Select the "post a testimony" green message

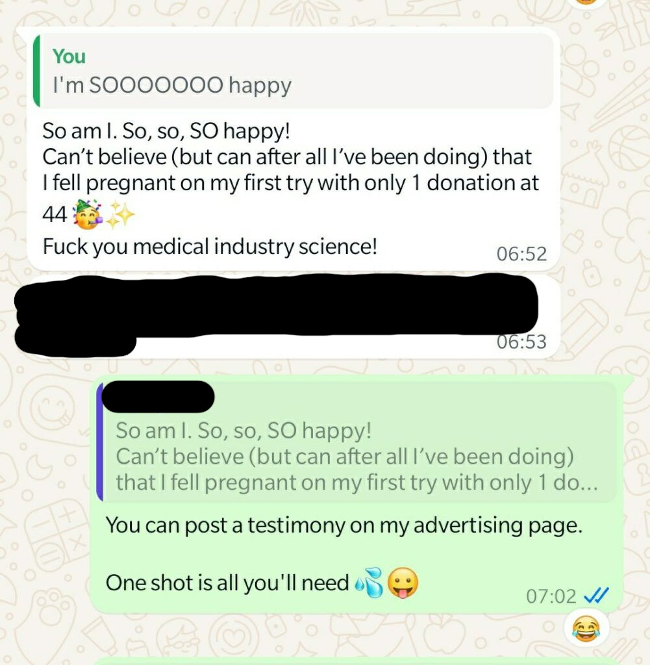pyautogui.click(x=356, y=494)
